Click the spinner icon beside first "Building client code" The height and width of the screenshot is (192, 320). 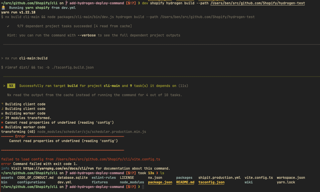click(3, 104)
